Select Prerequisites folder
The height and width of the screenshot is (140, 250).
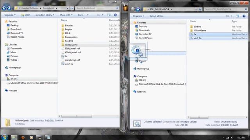point(71,37)
